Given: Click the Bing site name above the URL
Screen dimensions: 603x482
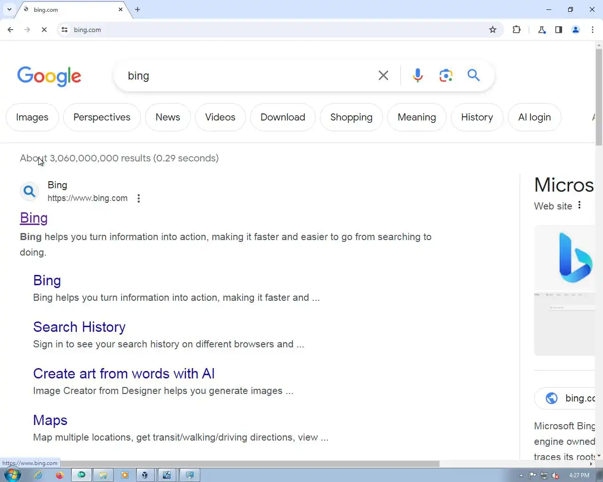Looking at the screenshot, I should click(x=57, y=185).
